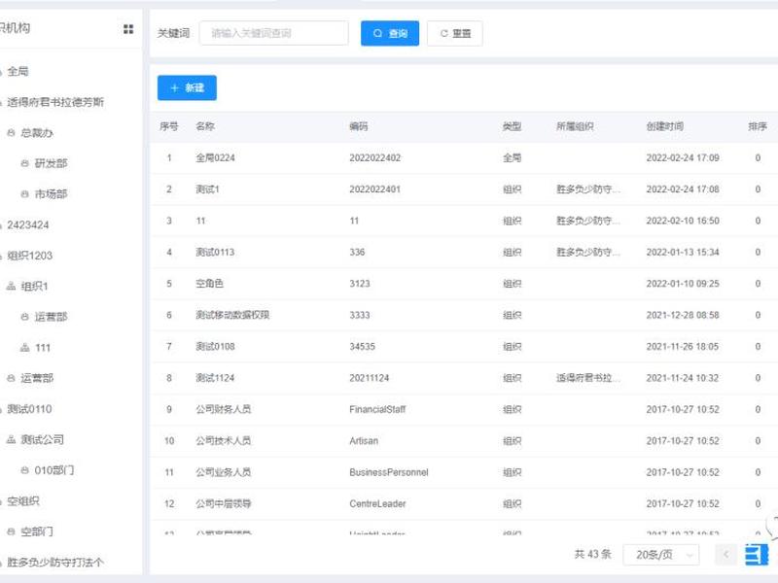Select 研发部 in the tree

52,163
